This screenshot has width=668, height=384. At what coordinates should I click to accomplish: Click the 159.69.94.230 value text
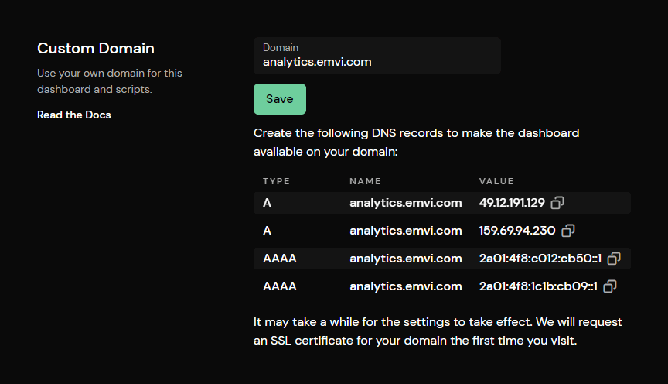517,231
